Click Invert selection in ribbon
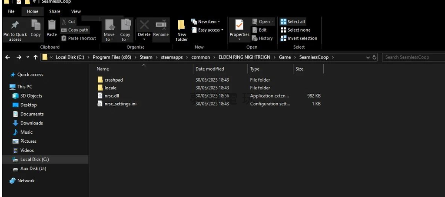 click(x=299, y=38)
